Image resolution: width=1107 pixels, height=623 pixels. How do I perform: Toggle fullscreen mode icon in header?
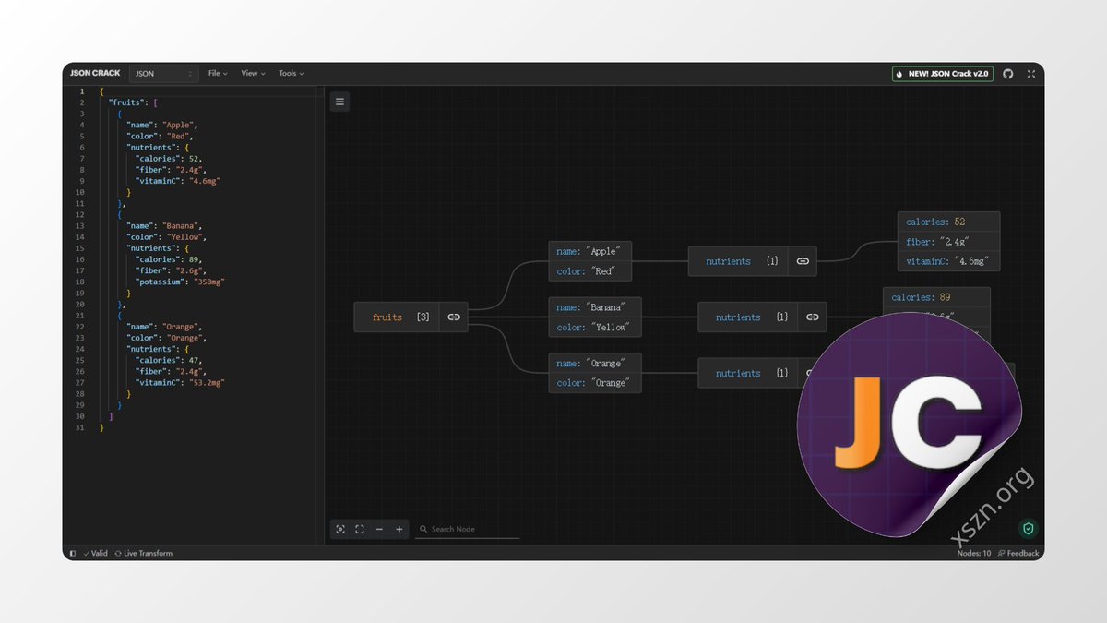point(1031,74)
